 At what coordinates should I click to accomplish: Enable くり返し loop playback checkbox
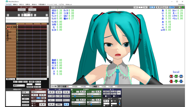112,101
